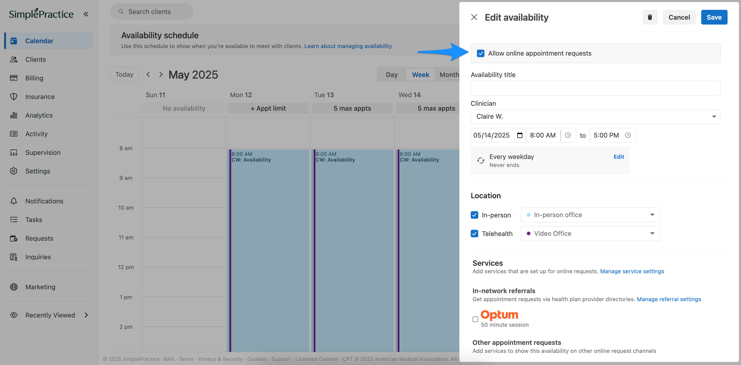The image size is (741, 365).
Task: Click the Supervision icon in sidebar
Action: pyautogui.click(x=13, y=152)
